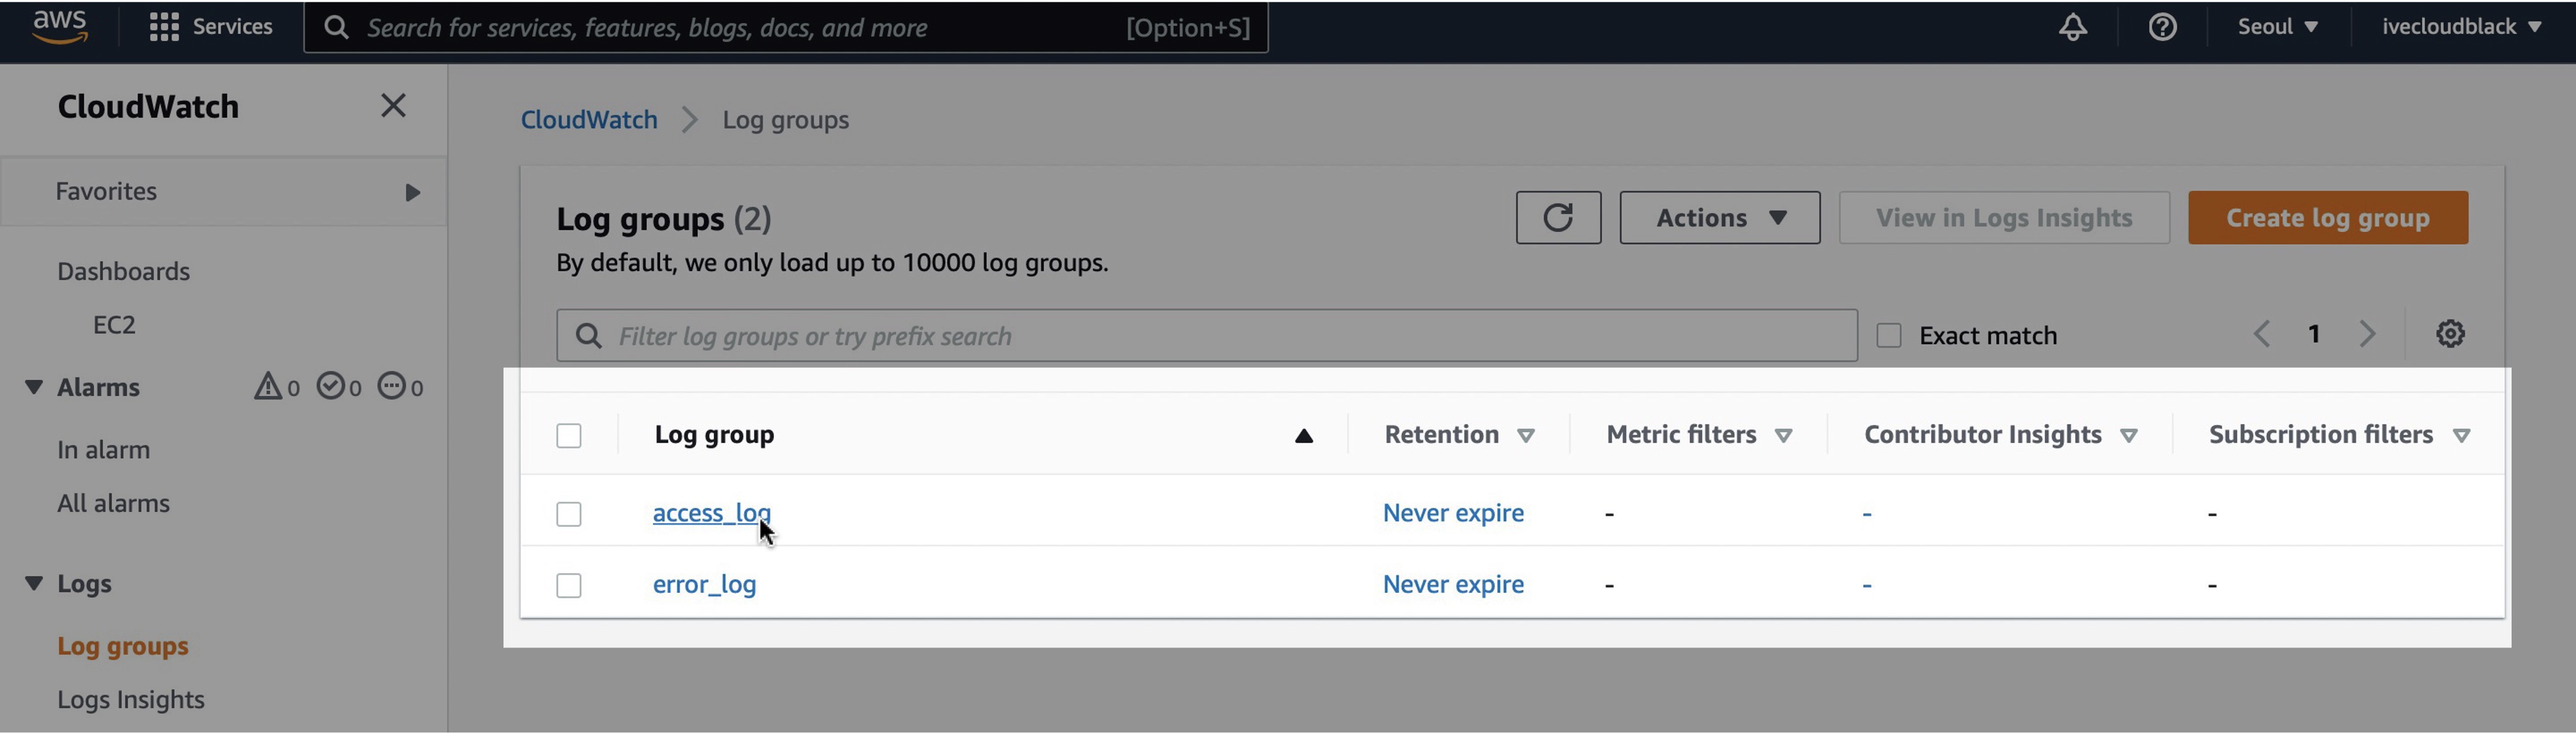Expand the Favorites section
The height and width of the screenshot is (734, 2576).
coord(412,192)
